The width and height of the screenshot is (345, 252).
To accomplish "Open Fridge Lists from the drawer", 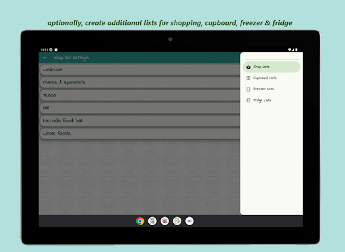I will coord(271,100).
